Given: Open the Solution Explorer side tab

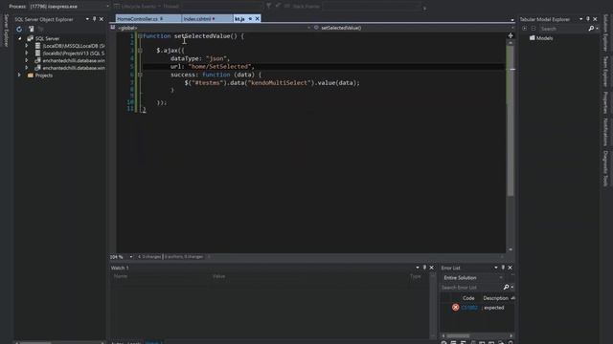Looking at the screenshot, I should point(605,32).
